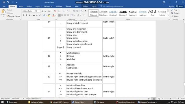Open the Select dropdown in Editing
The image size is (185, 104).
point(175,16)
